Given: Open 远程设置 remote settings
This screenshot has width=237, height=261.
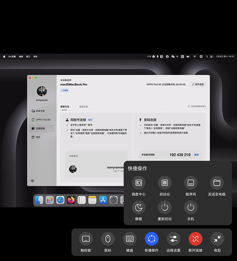Looking at the screenshot, I should (173, 239).
